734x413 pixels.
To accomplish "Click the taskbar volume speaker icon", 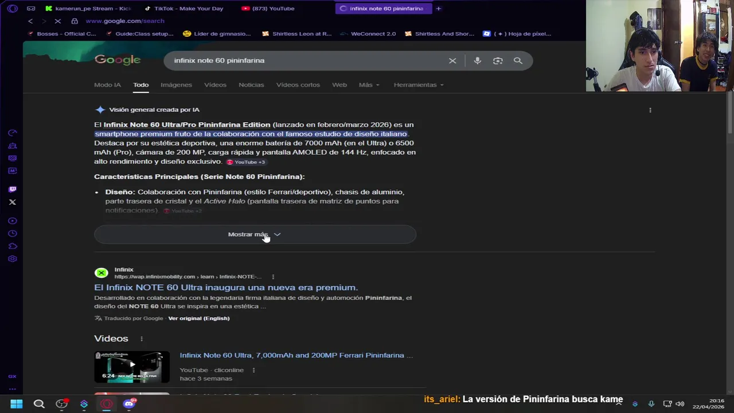I will tap(680, 404).
